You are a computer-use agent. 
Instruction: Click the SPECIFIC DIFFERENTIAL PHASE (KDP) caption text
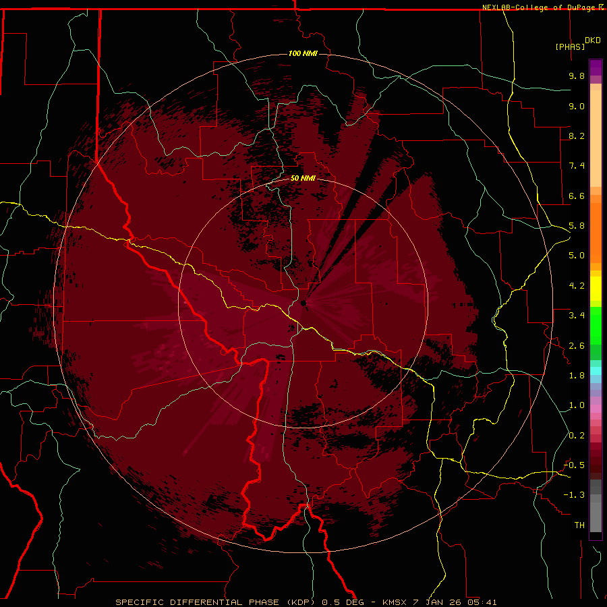[x=215, y=602]
